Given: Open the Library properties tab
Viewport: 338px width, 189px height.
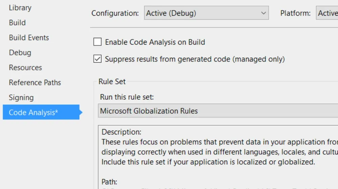Looking at the screenshot, I should click(20, 8).
